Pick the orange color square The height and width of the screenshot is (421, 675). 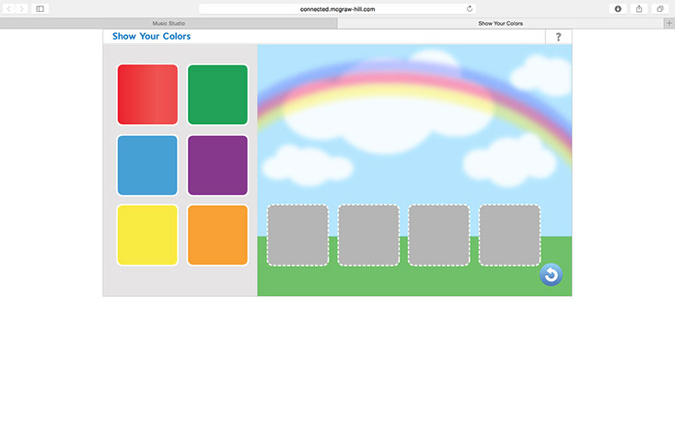pos(218,235)
